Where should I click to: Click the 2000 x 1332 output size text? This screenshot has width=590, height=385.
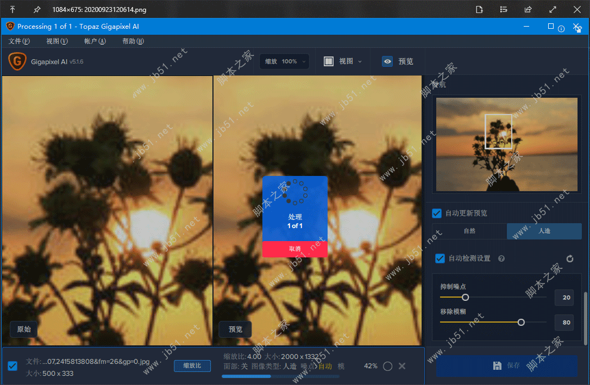coord(300,356)
